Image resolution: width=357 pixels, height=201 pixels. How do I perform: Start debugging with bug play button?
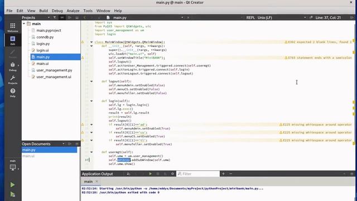pyautogui.click(x=12, y=194)
